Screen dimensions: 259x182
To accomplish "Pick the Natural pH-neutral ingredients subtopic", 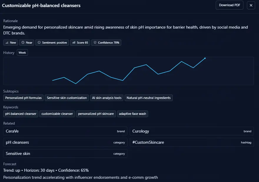I will point(149,98).
